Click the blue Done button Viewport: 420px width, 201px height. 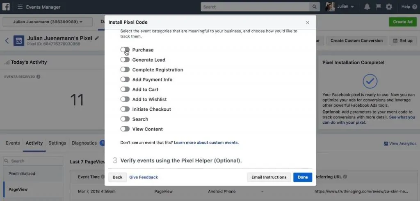303,177
